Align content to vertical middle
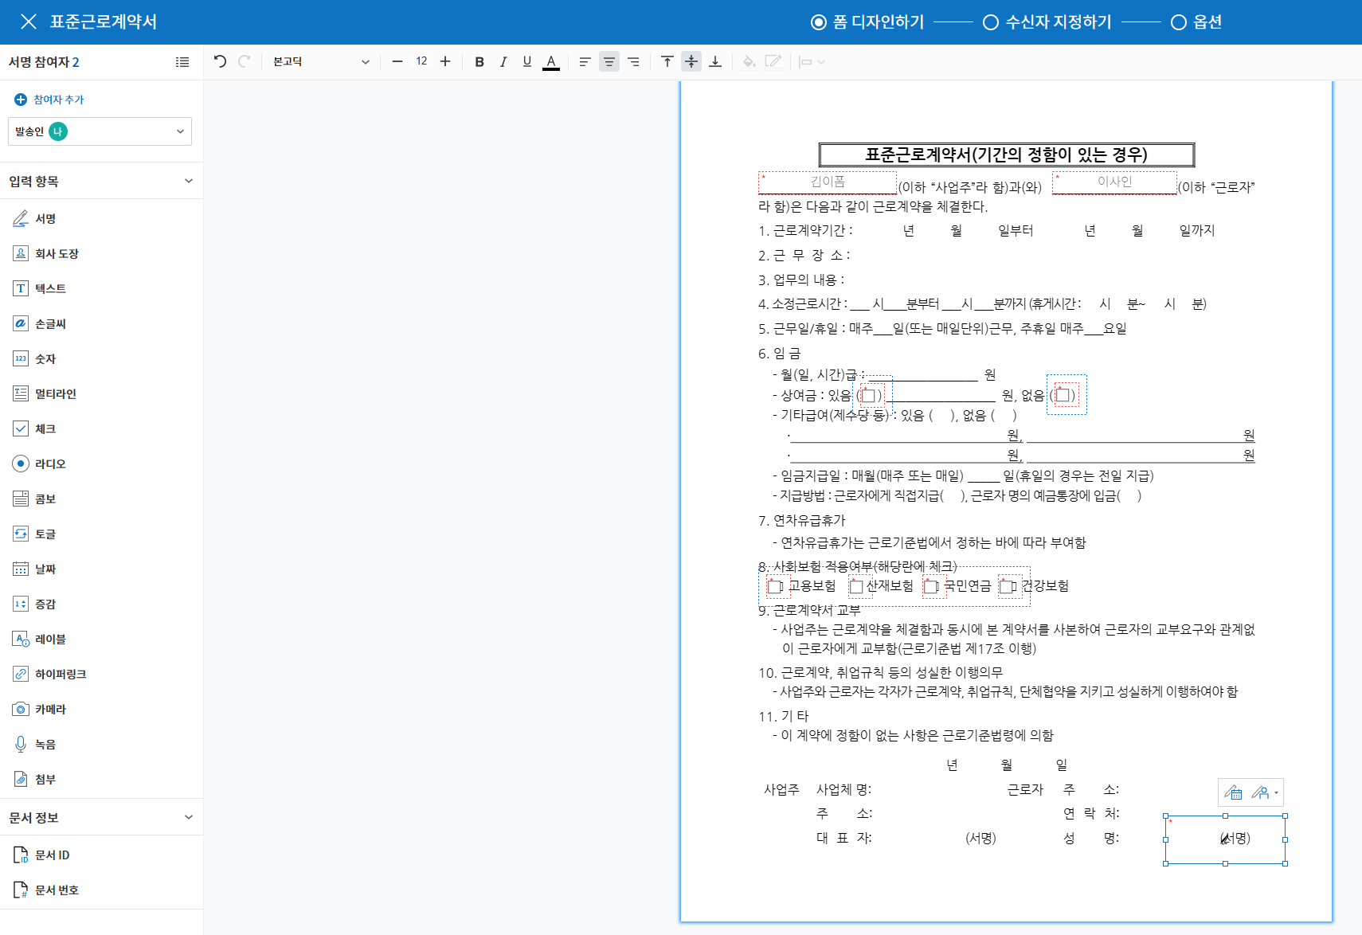This screenshot has width=1362, height=935. click(691, 61)
